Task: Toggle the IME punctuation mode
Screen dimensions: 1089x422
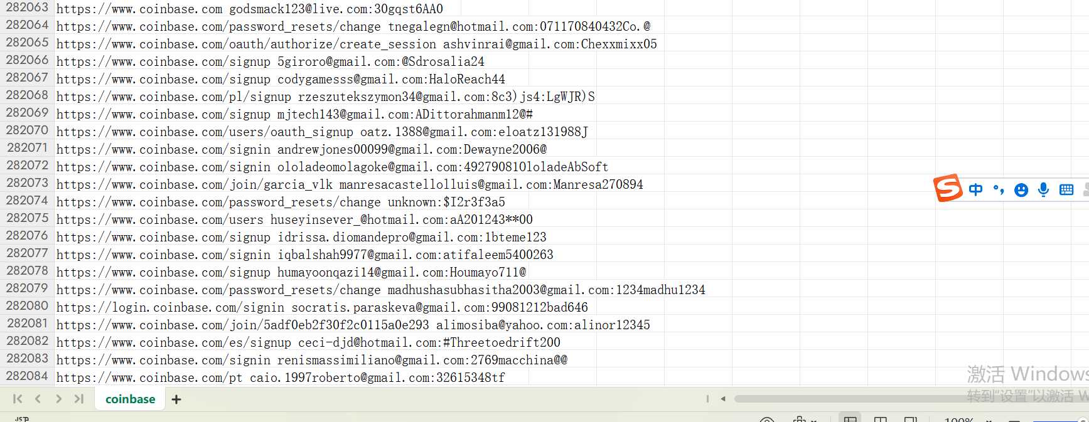Action: (x=999, y=189)
